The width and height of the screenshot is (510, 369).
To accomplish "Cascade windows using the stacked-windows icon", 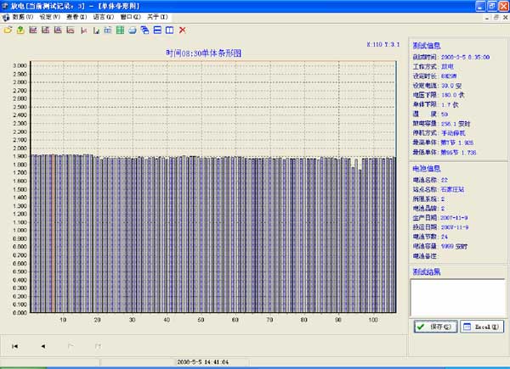I will click(144, 31).
